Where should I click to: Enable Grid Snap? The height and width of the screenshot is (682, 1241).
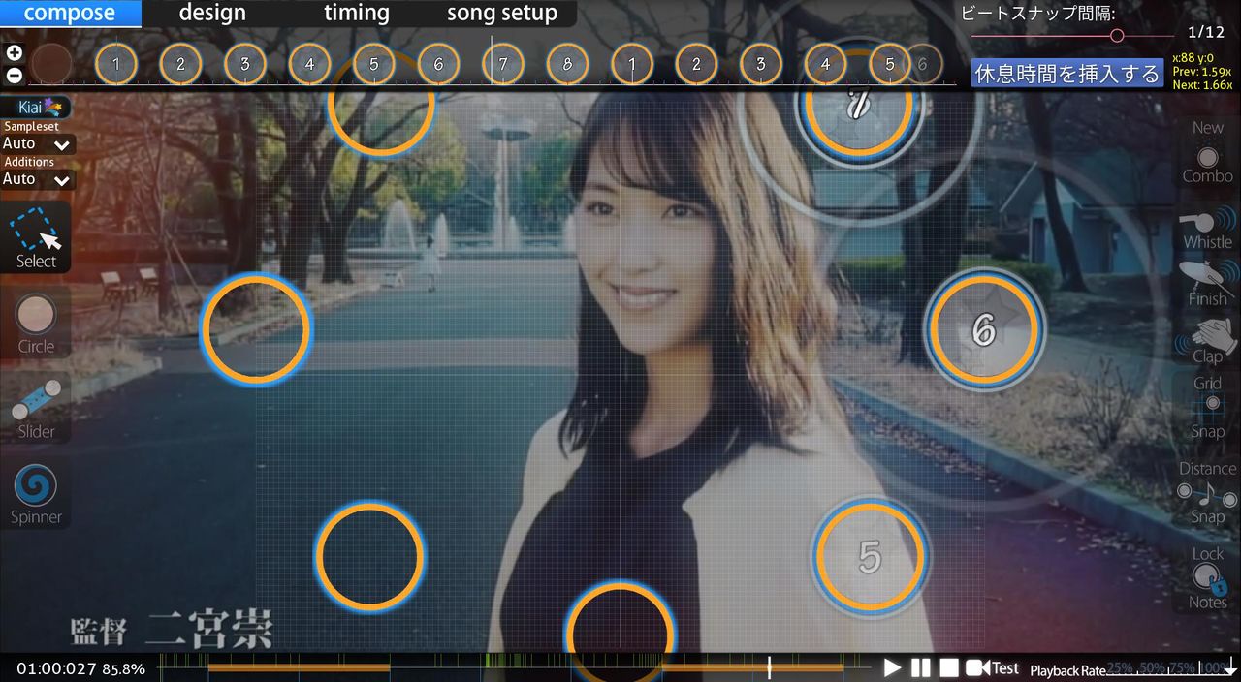pos(1207,408)
